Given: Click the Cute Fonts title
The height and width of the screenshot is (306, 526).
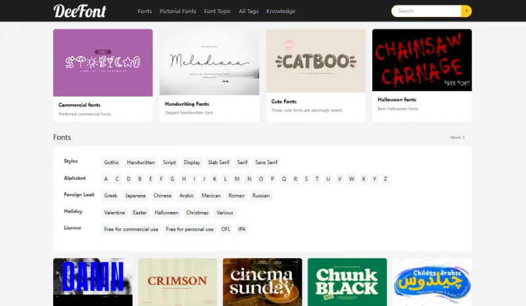Looking at the screenshot, I should pos(284,101).
